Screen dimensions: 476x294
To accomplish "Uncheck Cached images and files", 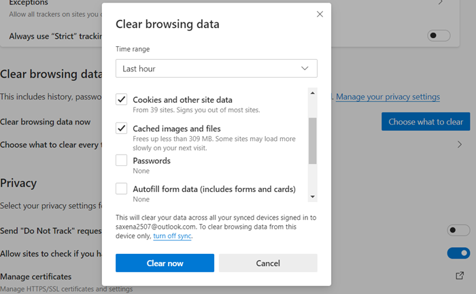I will click(122, 128).
